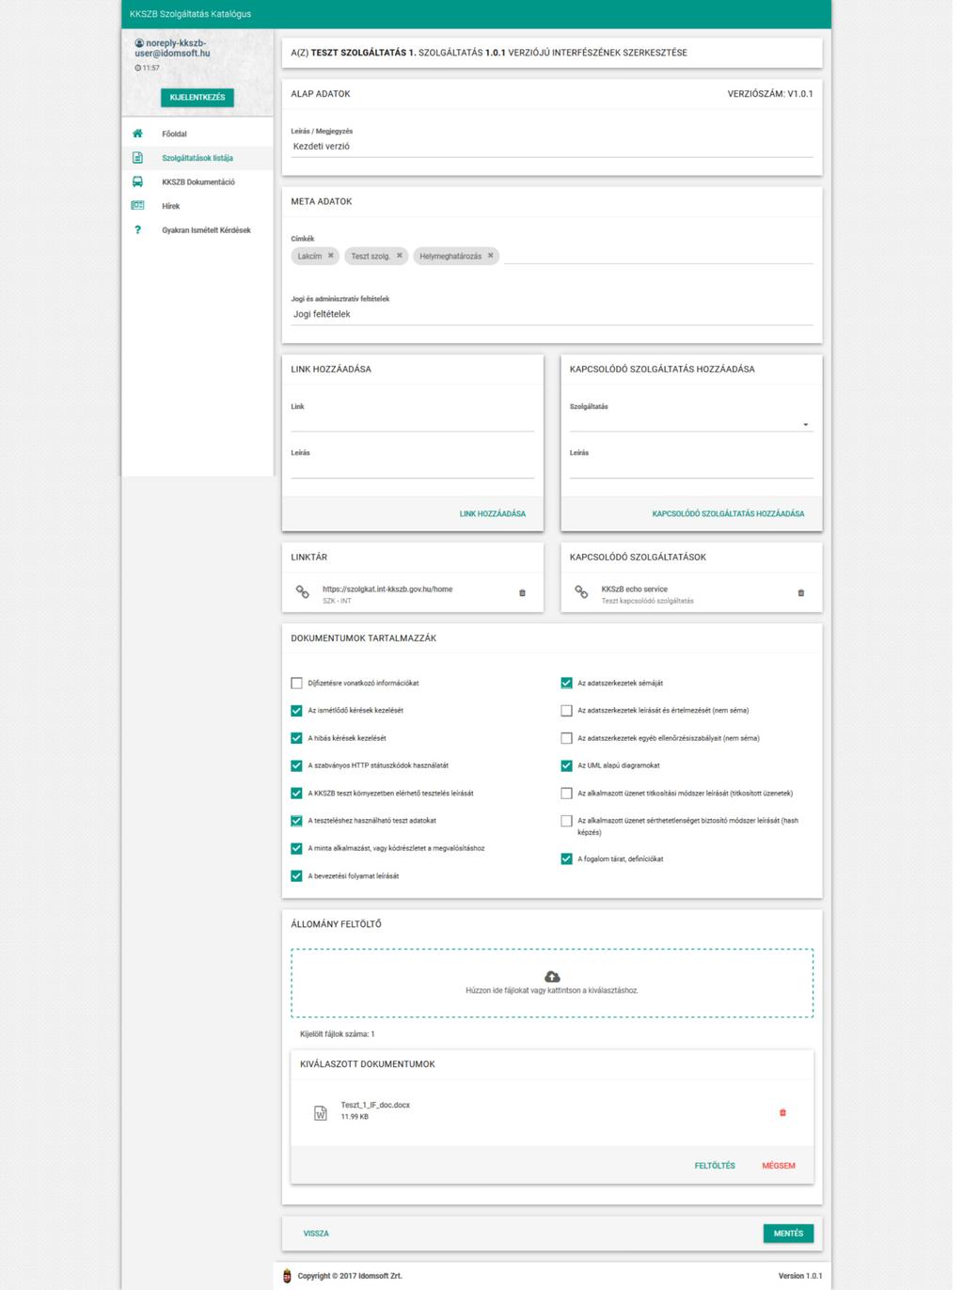Click KKSZB Szolgáltatás Katalógus header title
Viewport: 963px width, 1290px height.
[x=191, y=14]
